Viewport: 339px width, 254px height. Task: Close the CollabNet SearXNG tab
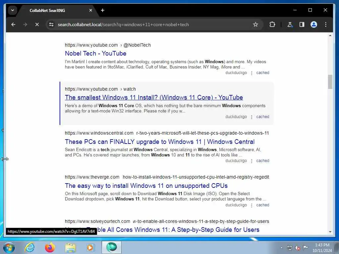[91, 10]
